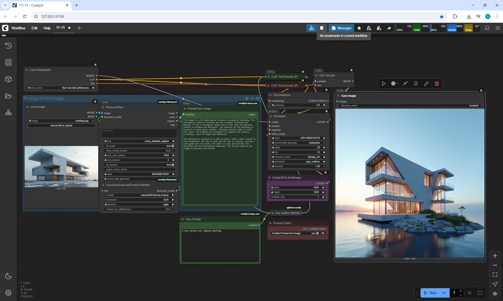The height and width of the screenshot is (301, 503).
Task: Toggle the do_sample switch in Florence2Run
Action: point(173,165)
